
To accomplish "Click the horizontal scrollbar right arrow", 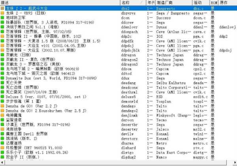I will point(235,162).
